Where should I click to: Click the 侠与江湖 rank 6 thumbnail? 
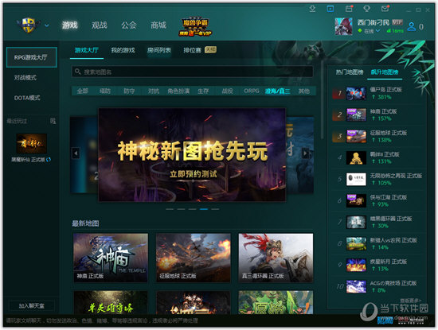coord(356,201)
